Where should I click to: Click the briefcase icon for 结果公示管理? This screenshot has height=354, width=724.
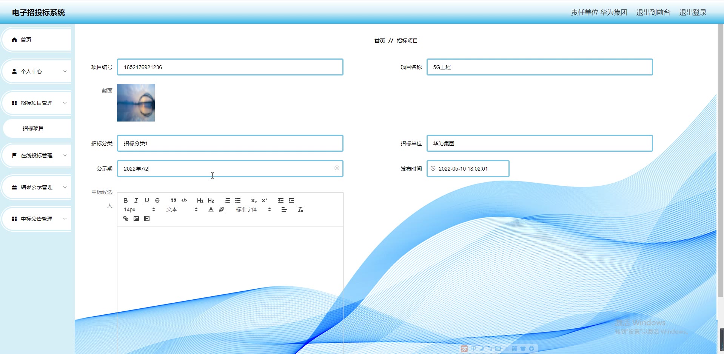pyautogui.click(x=14, y=187)
